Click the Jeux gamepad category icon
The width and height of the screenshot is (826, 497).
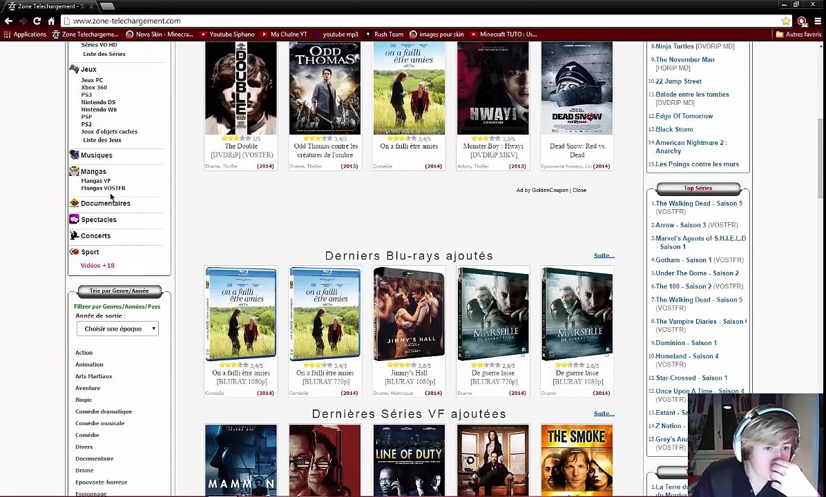tap(75, 69)
